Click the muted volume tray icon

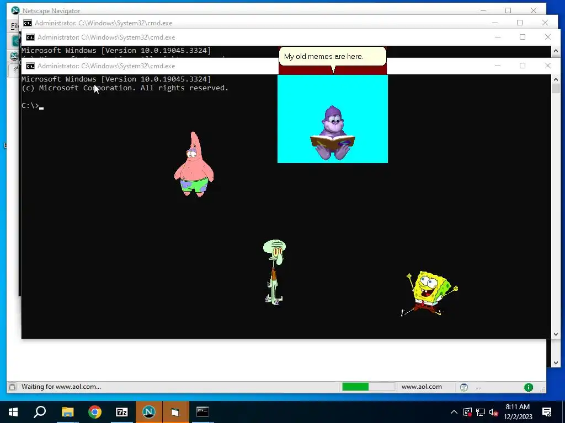point(494,412)
